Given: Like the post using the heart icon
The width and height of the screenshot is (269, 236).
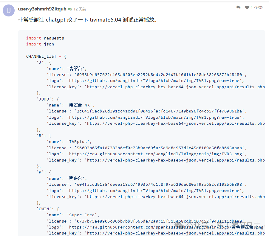Looking at the screenshot, I should tap(247, 7).
